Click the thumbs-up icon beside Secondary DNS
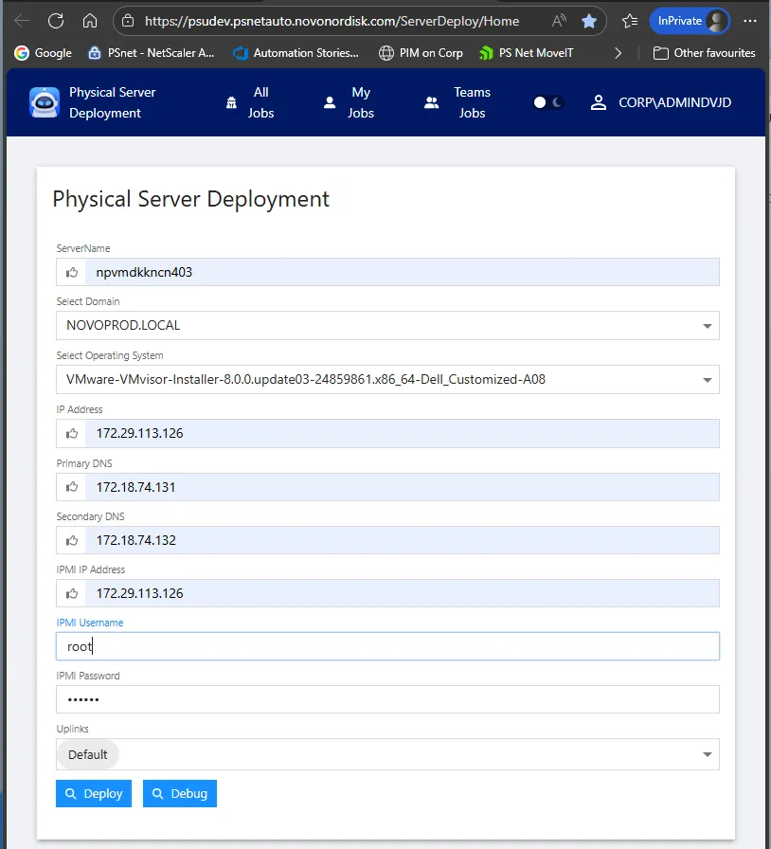771x849 pixels. (72, 540)
